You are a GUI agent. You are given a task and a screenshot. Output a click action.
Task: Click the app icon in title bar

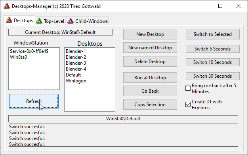7,6
